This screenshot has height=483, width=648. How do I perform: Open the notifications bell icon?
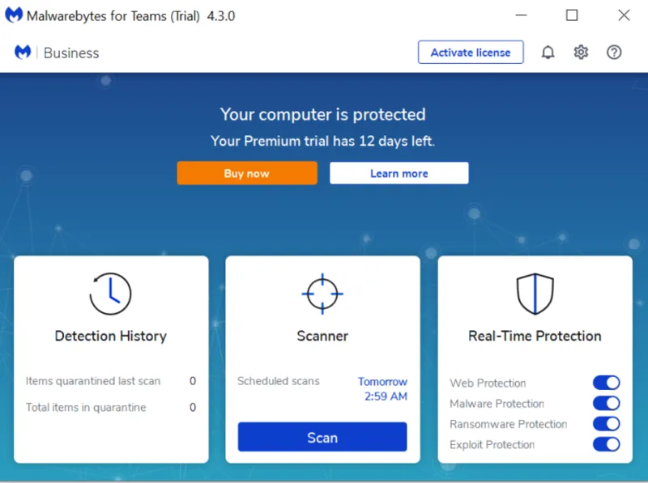(548, 53)
